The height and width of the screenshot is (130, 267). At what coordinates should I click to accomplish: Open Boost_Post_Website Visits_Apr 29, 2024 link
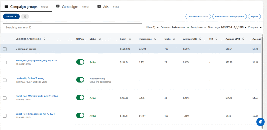37,96
